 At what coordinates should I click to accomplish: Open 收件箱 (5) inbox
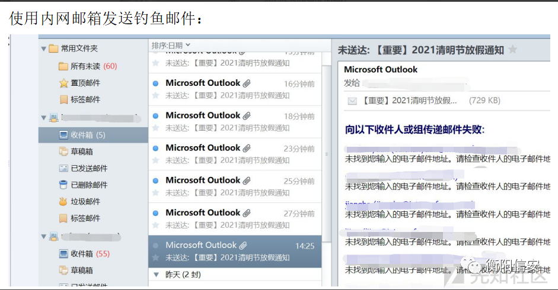[93, 135]
